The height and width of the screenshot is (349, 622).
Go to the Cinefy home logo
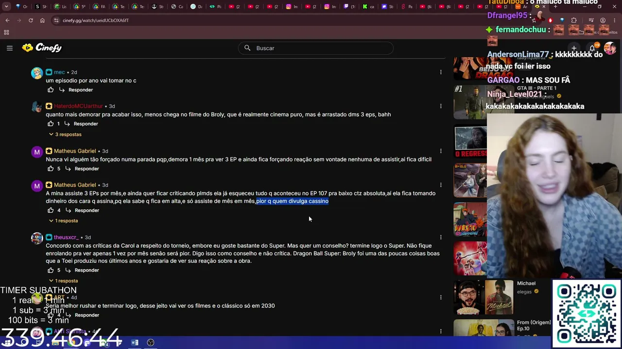[x=42, y=48]
